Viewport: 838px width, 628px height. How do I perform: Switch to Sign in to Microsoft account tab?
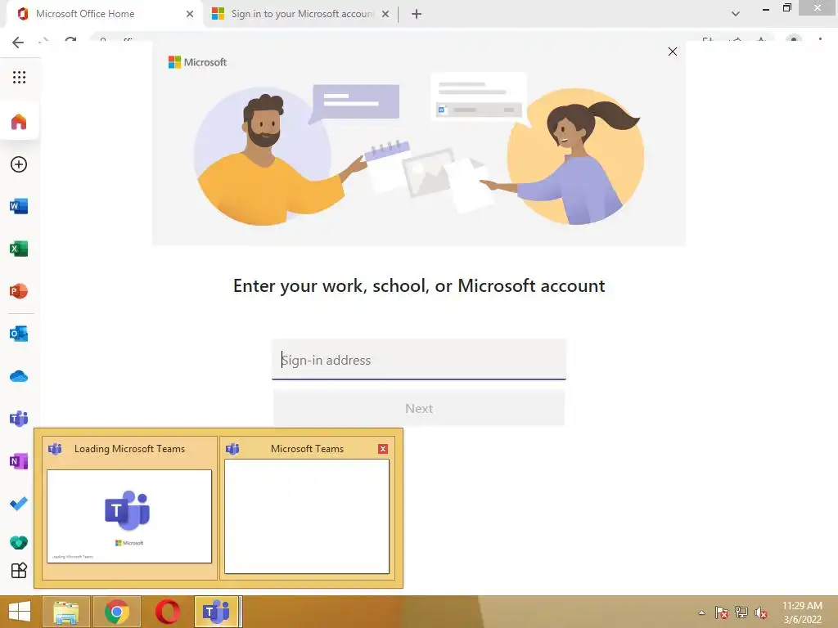click(x=302, y=14)
